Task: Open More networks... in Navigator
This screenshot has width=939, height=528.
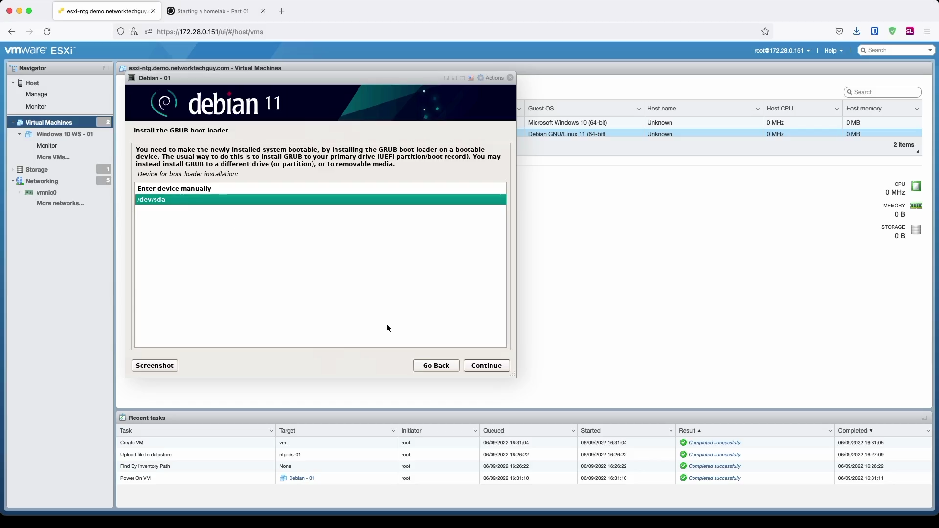Action: click(60, 204)
